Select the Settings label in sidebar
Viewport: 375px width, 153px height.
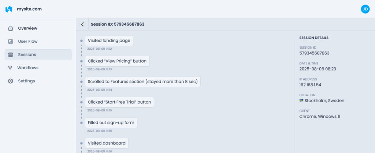26,81
